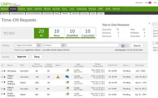Switch to the Summary tab
Image resolution: width=158 pixels, height=98 pixels.
(85, 14)
